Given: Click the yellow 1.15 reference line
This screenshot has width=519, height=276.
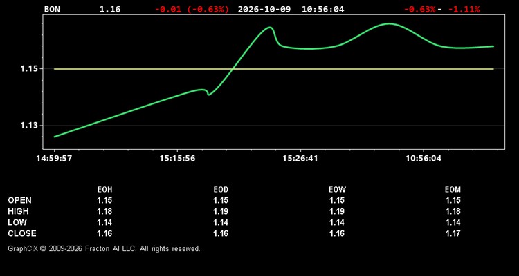Looking at the screenshot, I should coord(274,69).
